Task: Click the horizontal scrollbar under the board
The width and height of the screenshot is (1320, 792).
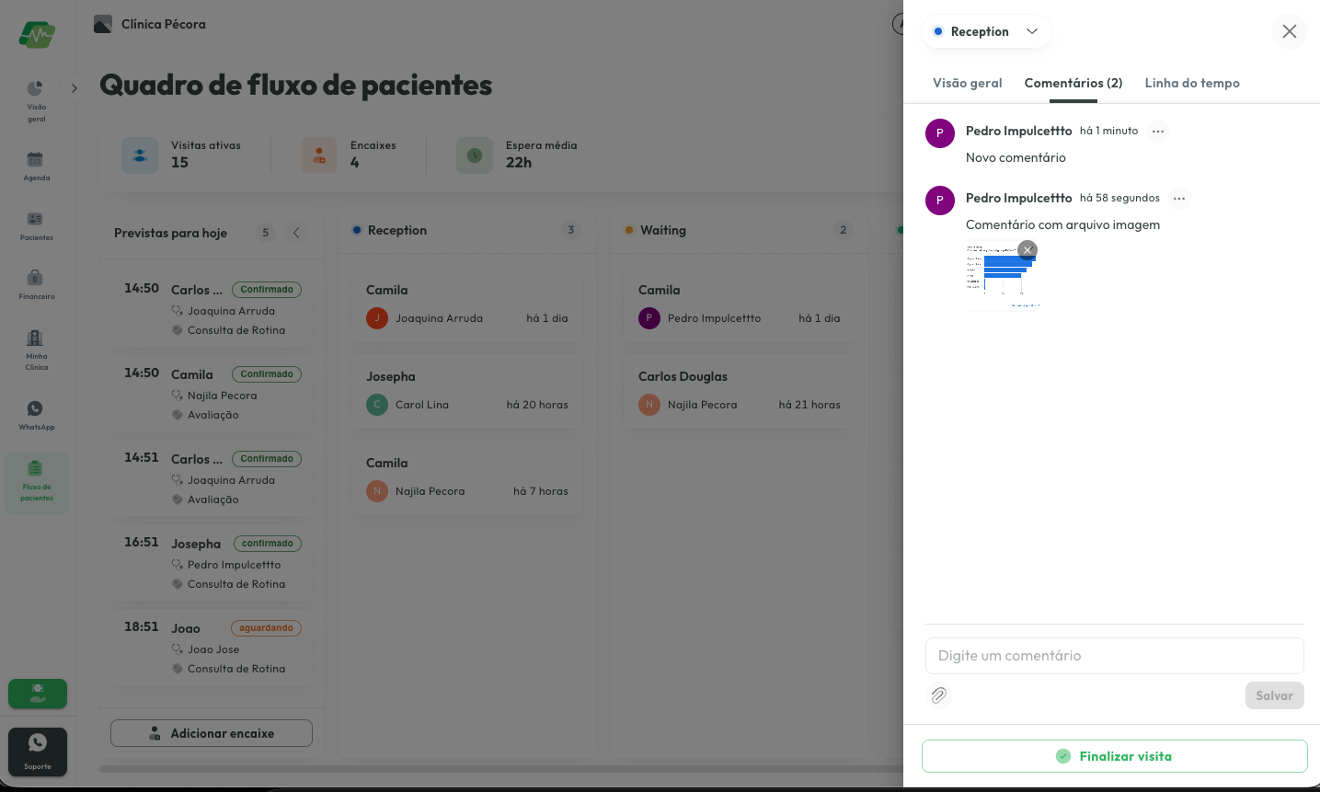Action: click(501, 768)
